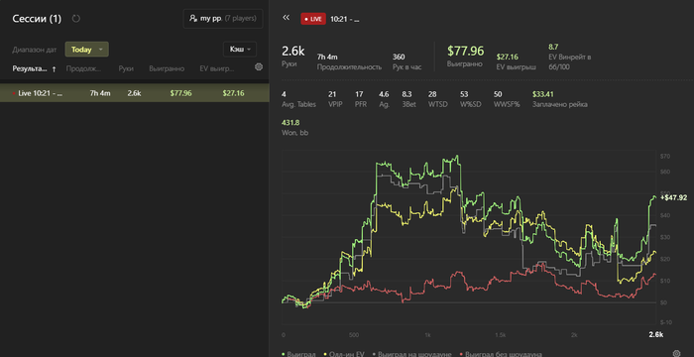Open the my pp. (7 players) selector

223,19
